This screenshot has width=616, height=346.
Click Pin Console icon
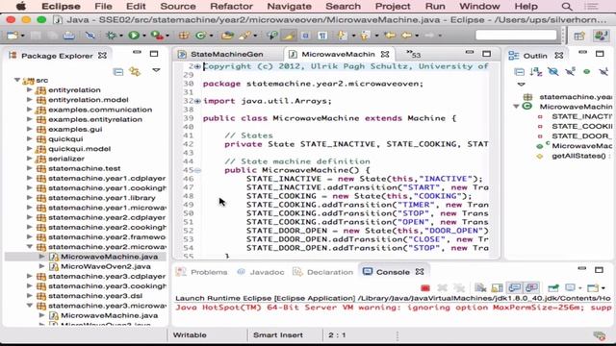tap(553, 288)
